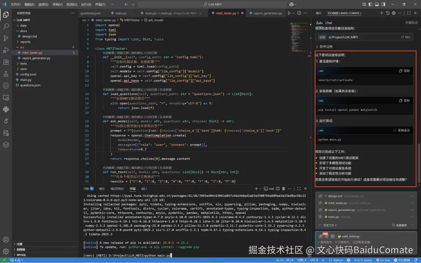Run the Python file with play button
421x263 pixels.
click(289, 13)
